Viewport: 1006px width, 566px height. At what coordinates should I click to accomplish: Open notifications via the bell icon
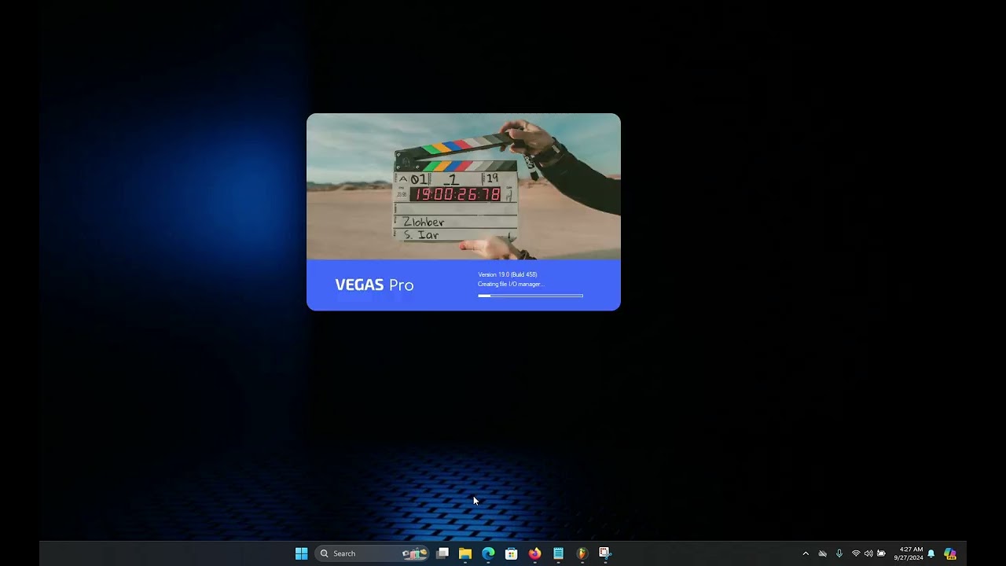click(x=931, y=553)
